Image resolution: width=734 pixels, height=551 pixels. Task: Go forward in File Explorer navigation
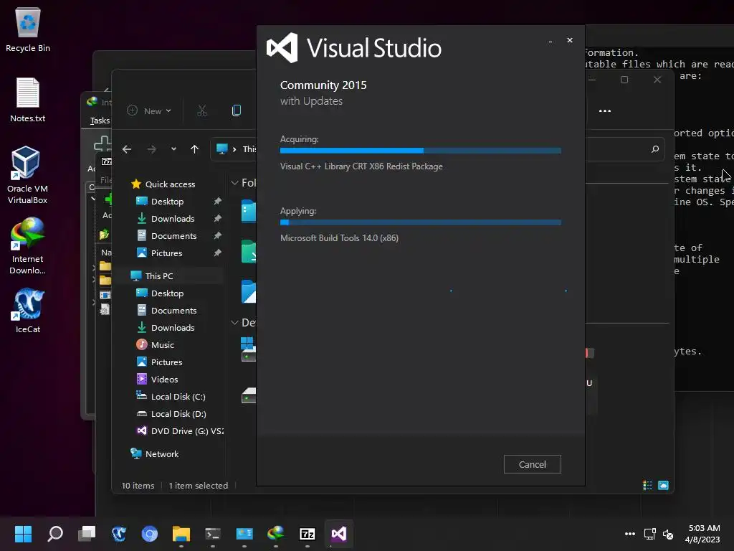pyautogui.click(x=152, y=149)
